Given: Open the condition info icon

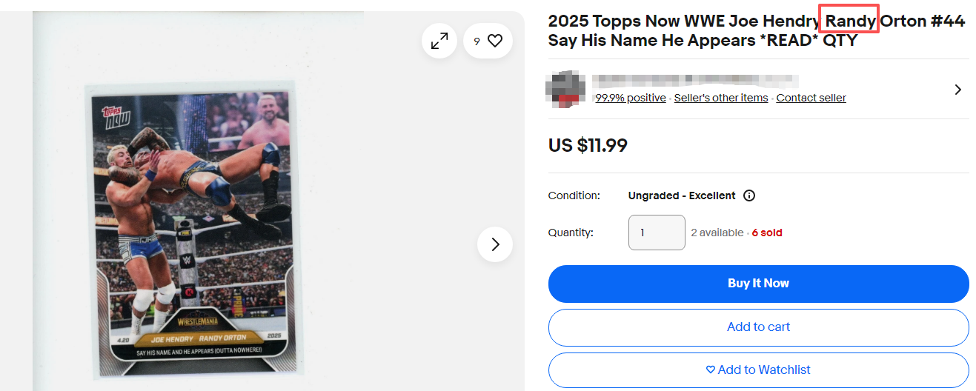Looking at the screenshot, I should coord(749,195).
